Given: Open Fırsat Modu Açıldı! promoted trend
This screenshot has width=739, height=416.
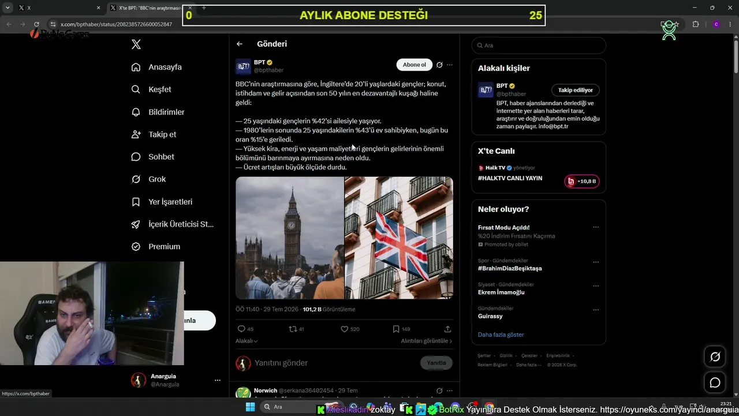Looking at the screenshot, I should coord(503,228).
